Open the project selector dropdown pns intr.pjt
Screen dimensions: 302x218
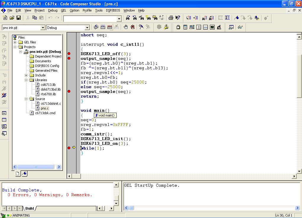coord(43,28)
